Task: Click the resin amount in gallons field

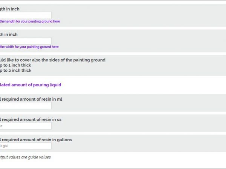Action: [25, 146]
